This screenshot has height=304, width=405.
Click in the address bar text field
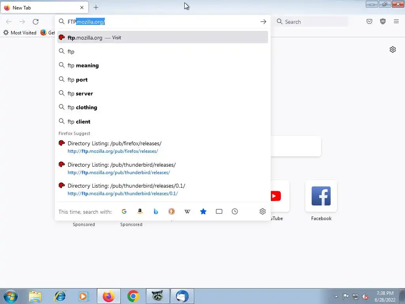162,22
